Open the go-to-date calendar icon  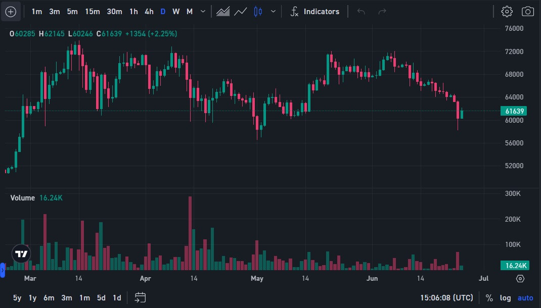click(140, 297)
